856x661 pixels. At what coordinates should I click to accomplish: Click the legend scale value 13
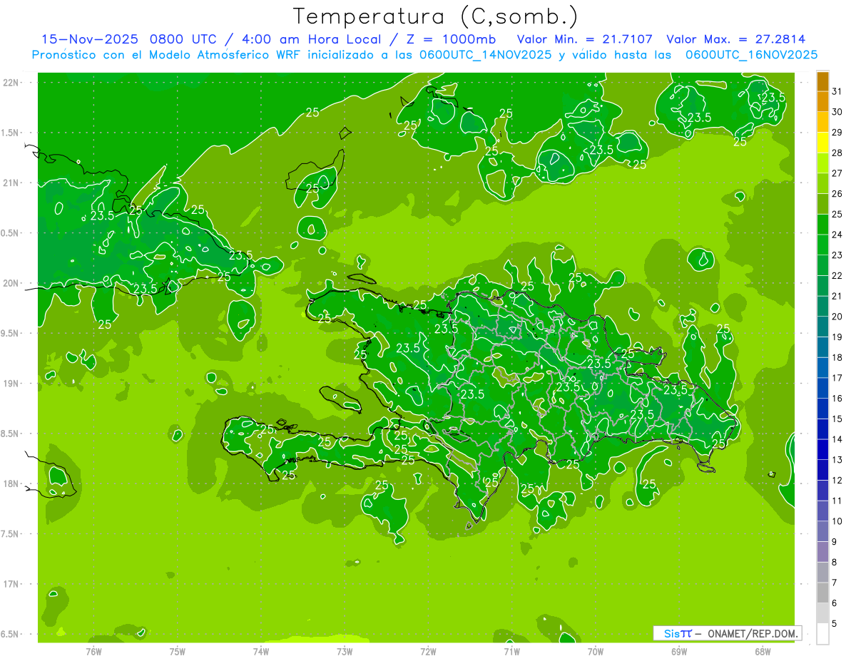click(x=837, y=460)
